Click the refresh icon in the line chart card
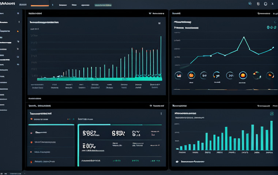The width and height of the screenshot is (278, 175). tap(275, 22)
